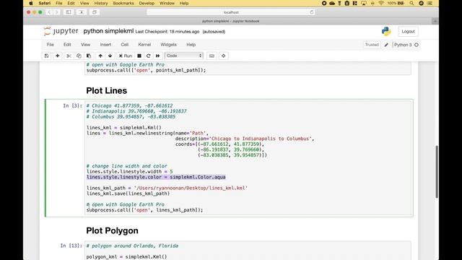Move the selected cell down with the arrow icon
The image size is (462, 260).
[x=110, y=56]
